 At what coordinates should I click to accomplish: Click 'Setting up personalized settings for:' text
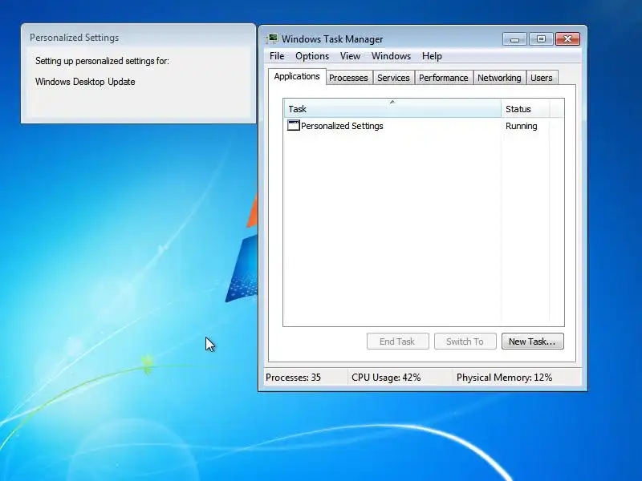[102, 61]
